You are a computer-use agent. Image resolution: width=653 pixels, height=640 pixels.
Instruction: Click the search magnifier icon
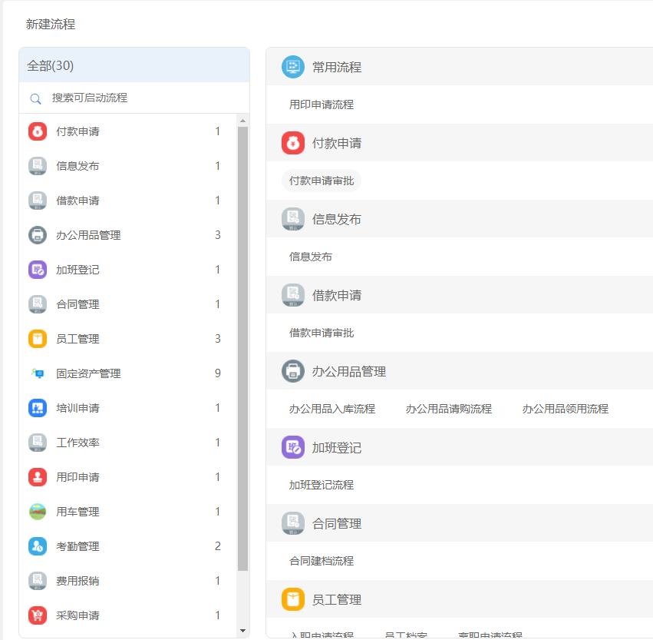click(x=35, y=98)
